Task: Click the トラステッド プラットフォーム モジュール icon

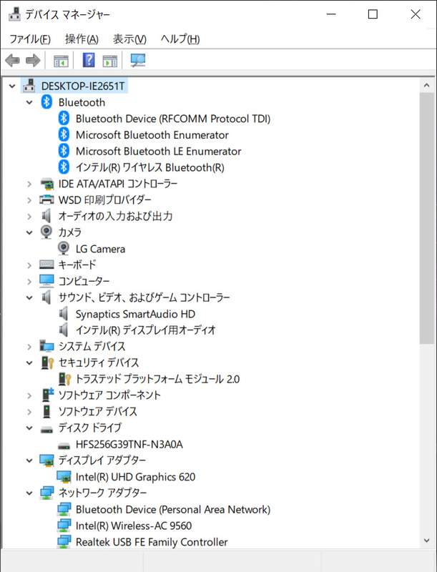Action: tap(64, 379)
